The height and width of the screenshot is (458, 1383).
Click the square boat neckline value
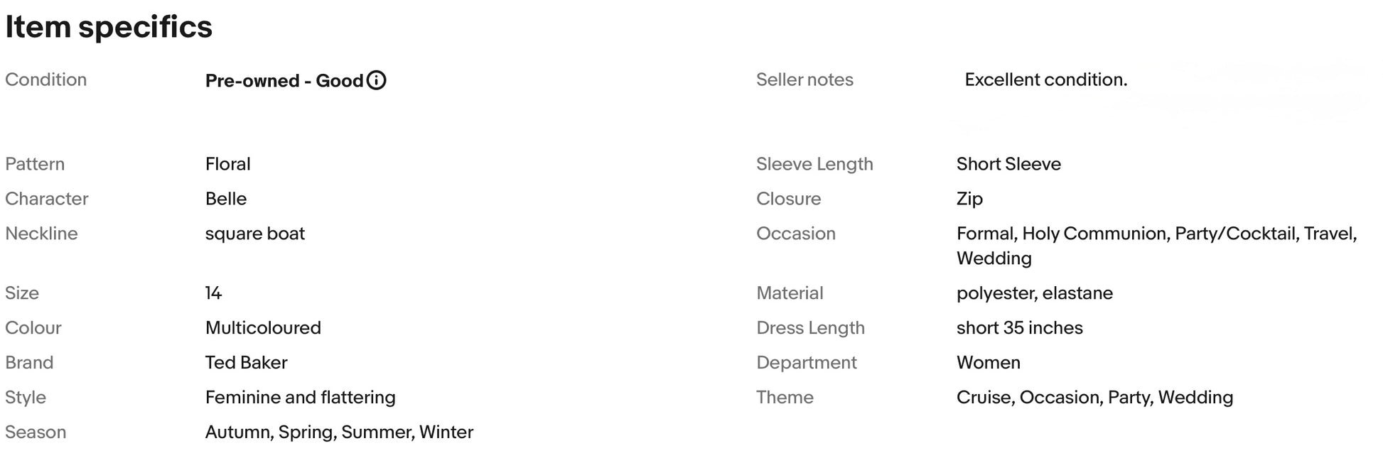pos(254,234)
